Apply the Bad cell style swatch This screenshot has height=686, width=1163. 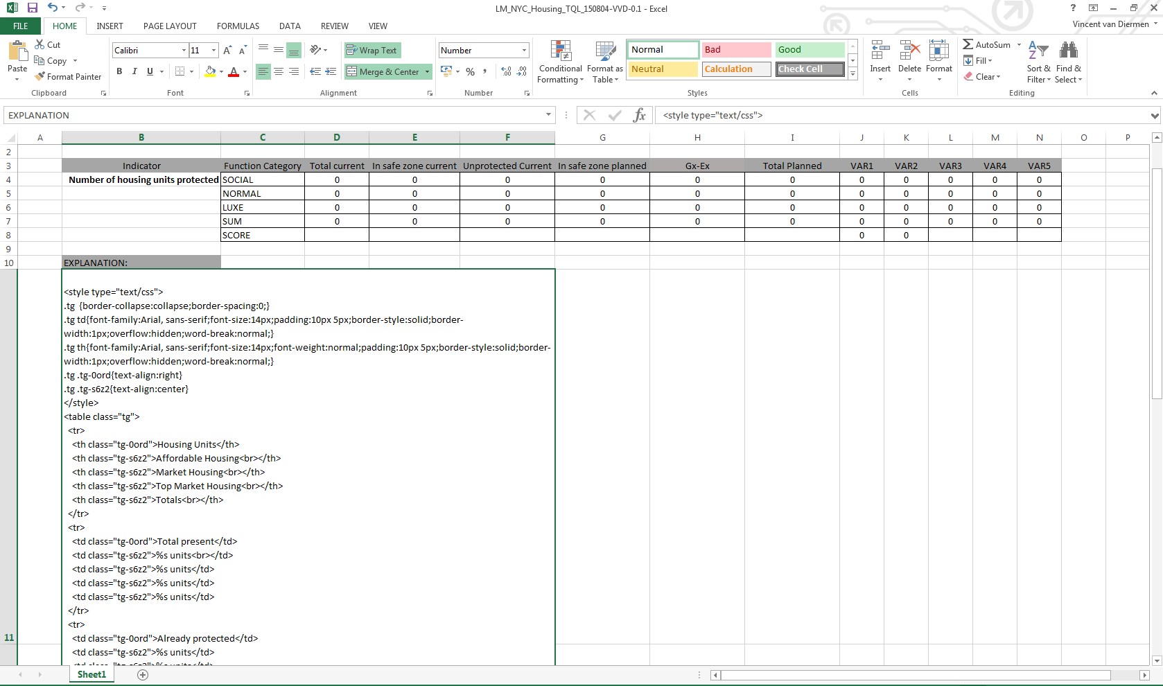[735, 50]
